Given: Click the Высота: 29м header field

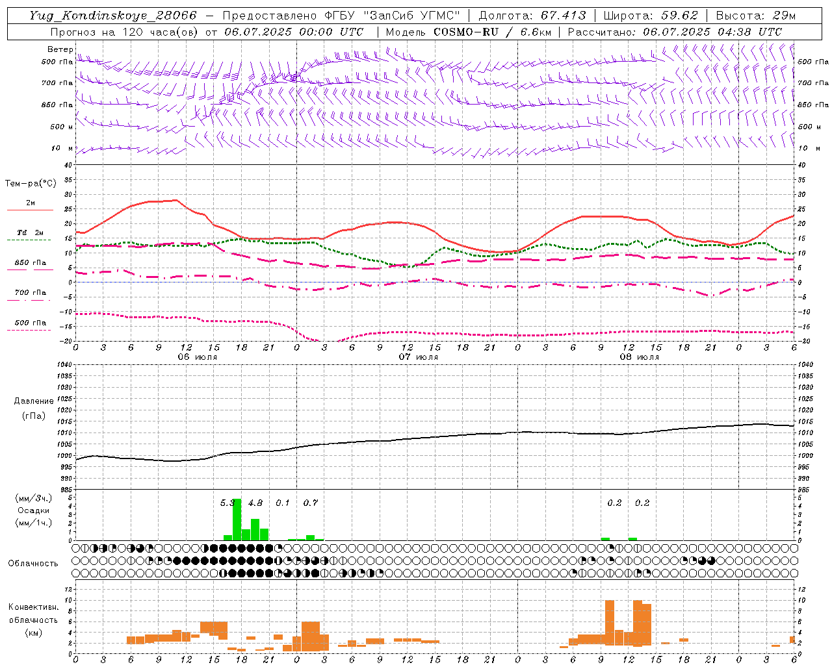Looking at the screenshot, I should click(x=755, y=16).
